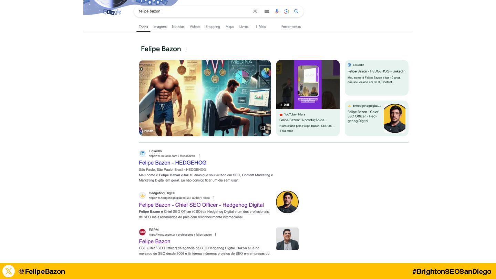This screenshot has height=279, width=496.
Task: Clear the search box with the X icon
Action: tap(255, 11)
